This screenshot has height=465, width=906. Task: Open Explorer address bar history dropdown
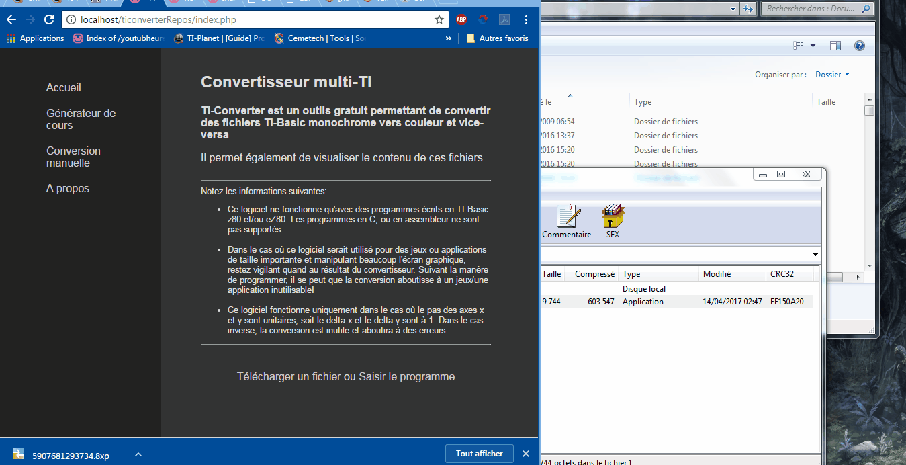coord(733,9)
